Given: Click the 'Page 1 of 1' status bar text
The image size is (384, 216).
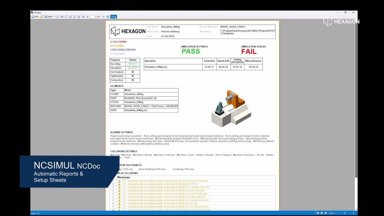Looking at the screenshot, I should click(x=36, y=213).
